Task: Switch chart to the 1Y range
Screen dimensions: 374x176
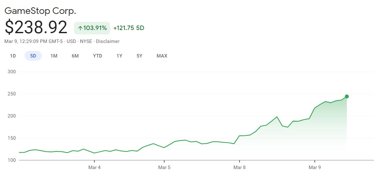Action: click(x=119, y=56)
